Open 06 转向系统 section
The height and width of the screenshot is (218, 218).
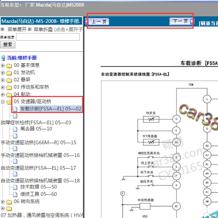27,201
